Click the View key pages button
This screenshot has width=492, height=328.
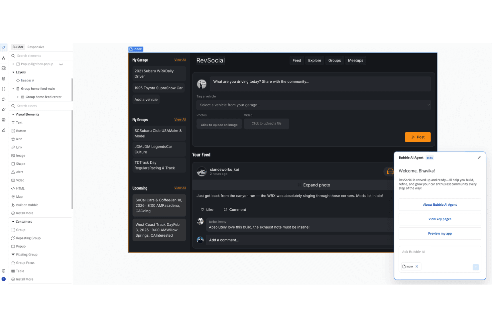click(440, 219)
